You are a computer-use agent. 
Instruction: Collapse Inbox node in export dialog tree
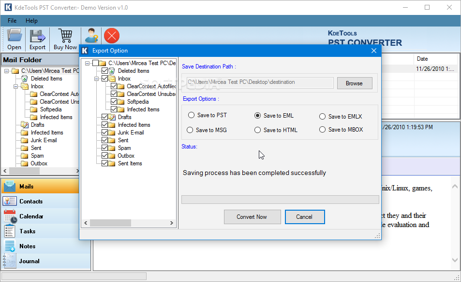(96, 79)
